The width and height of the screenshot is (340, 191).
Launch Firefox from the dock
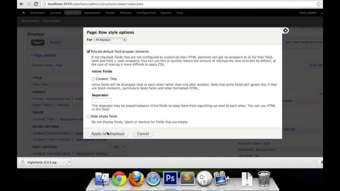coord(136,179)
